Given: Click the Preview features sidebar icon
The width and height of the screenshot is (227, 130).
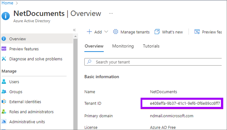Looking at the screenshot, I should point(4,49).
